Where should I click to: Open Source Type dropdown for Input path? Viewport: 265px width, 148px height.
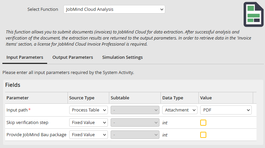point(88,110)
